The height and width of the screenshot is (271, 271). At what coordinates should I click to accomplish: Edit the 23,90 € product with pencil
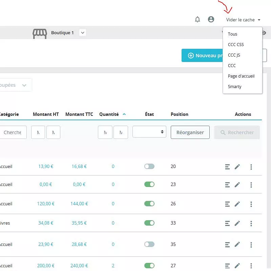[237, 244]
